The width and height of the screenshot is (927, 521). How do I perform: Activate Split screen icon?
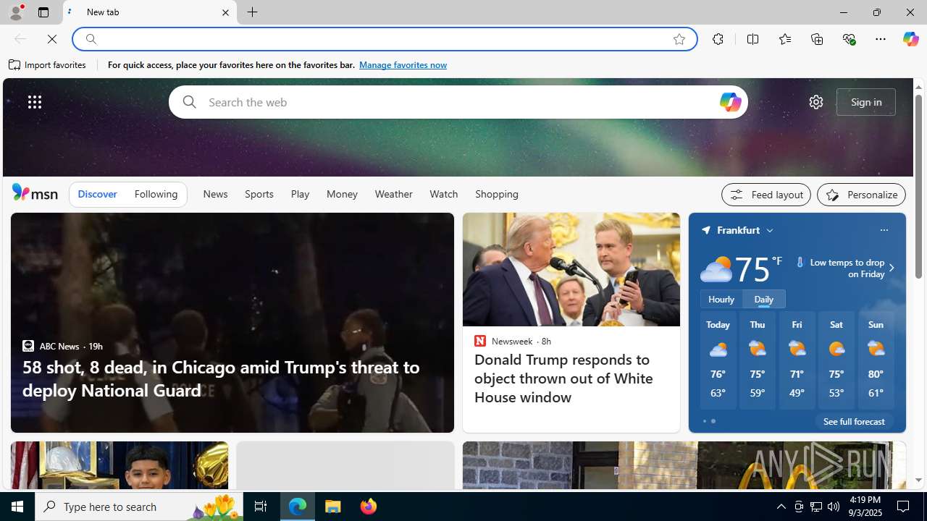pos(752,39)
